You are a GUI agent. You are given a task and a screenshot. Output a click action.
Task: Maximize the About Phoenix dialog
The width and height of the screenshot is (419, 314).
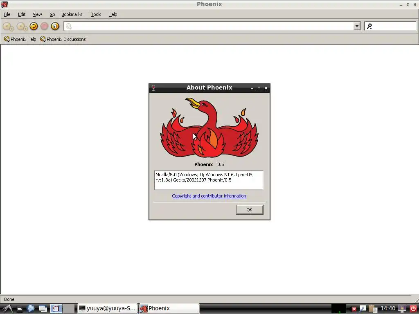[259, 88]
